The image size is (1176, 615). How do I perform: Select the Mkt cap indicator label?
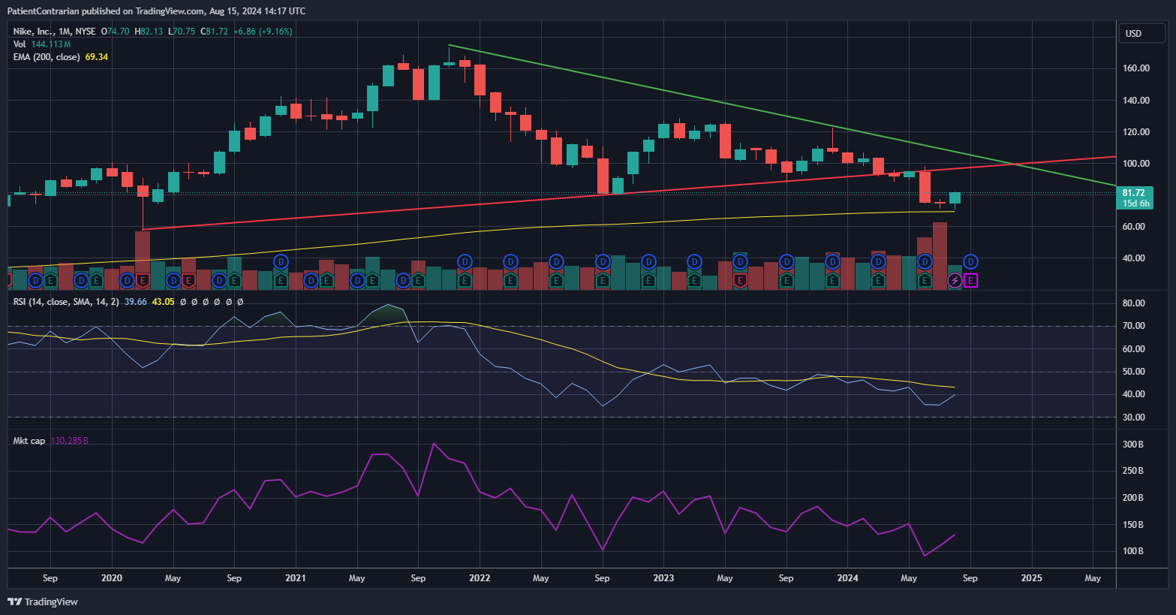point(29,441)
